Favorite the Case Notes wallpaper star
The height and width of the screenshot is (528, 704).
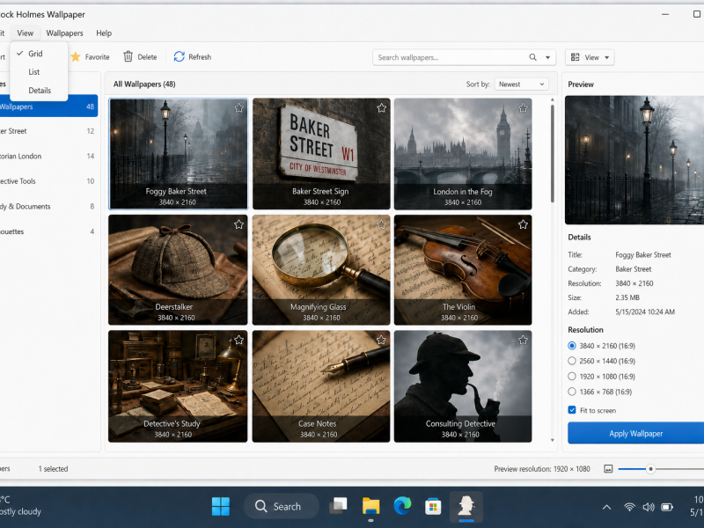tap(381, 341)
